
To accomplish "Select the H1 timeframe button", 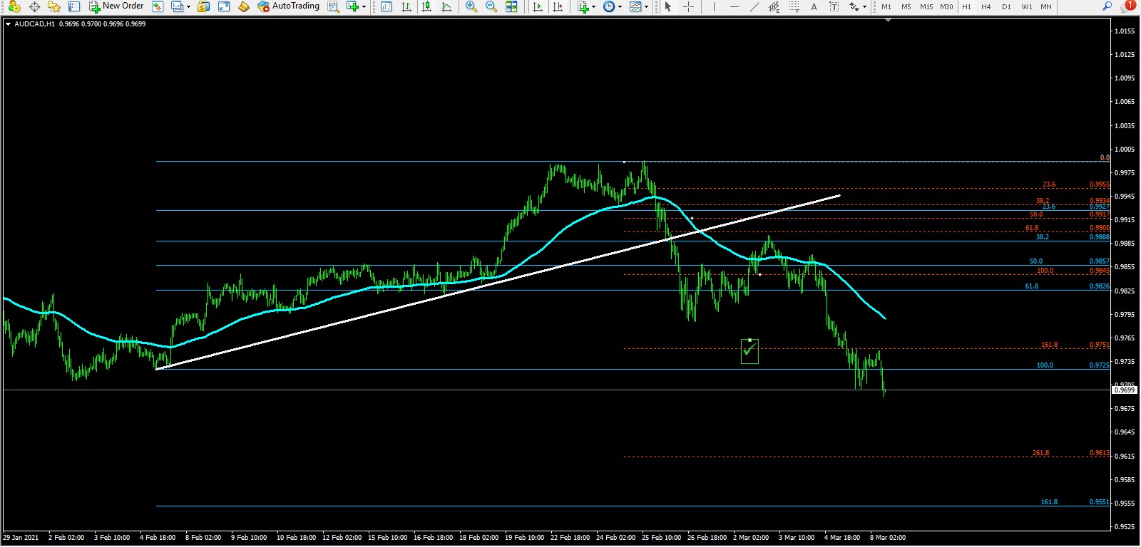I will pos(966,6).
